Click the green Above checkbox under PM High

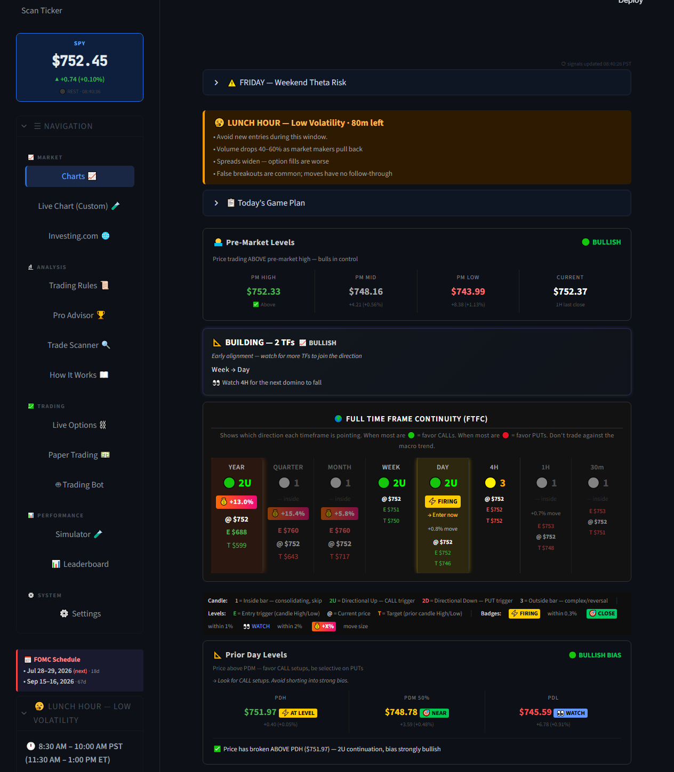(x=256, y=305)
